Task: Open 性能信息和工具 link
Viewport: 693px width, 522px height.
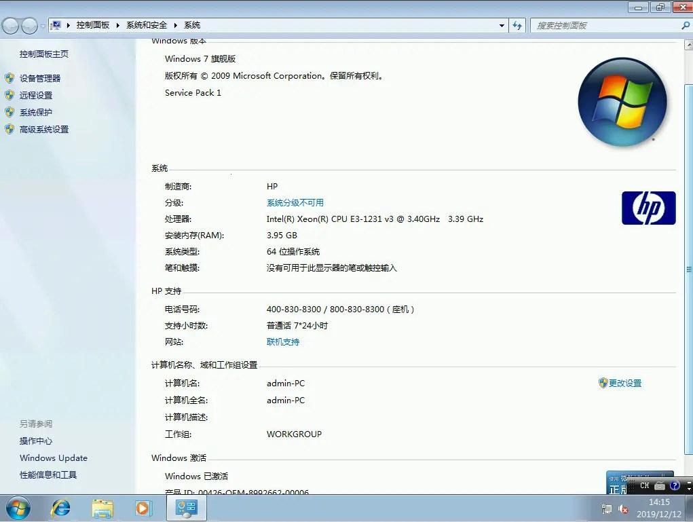Action: [48, 474]
